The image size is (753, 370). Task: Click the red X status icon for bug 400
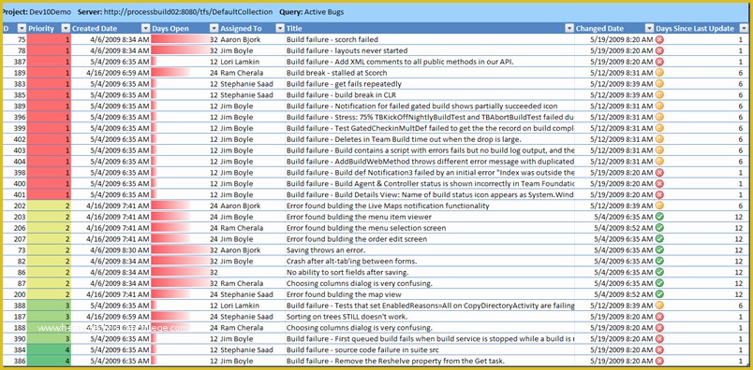coord(660,183)
